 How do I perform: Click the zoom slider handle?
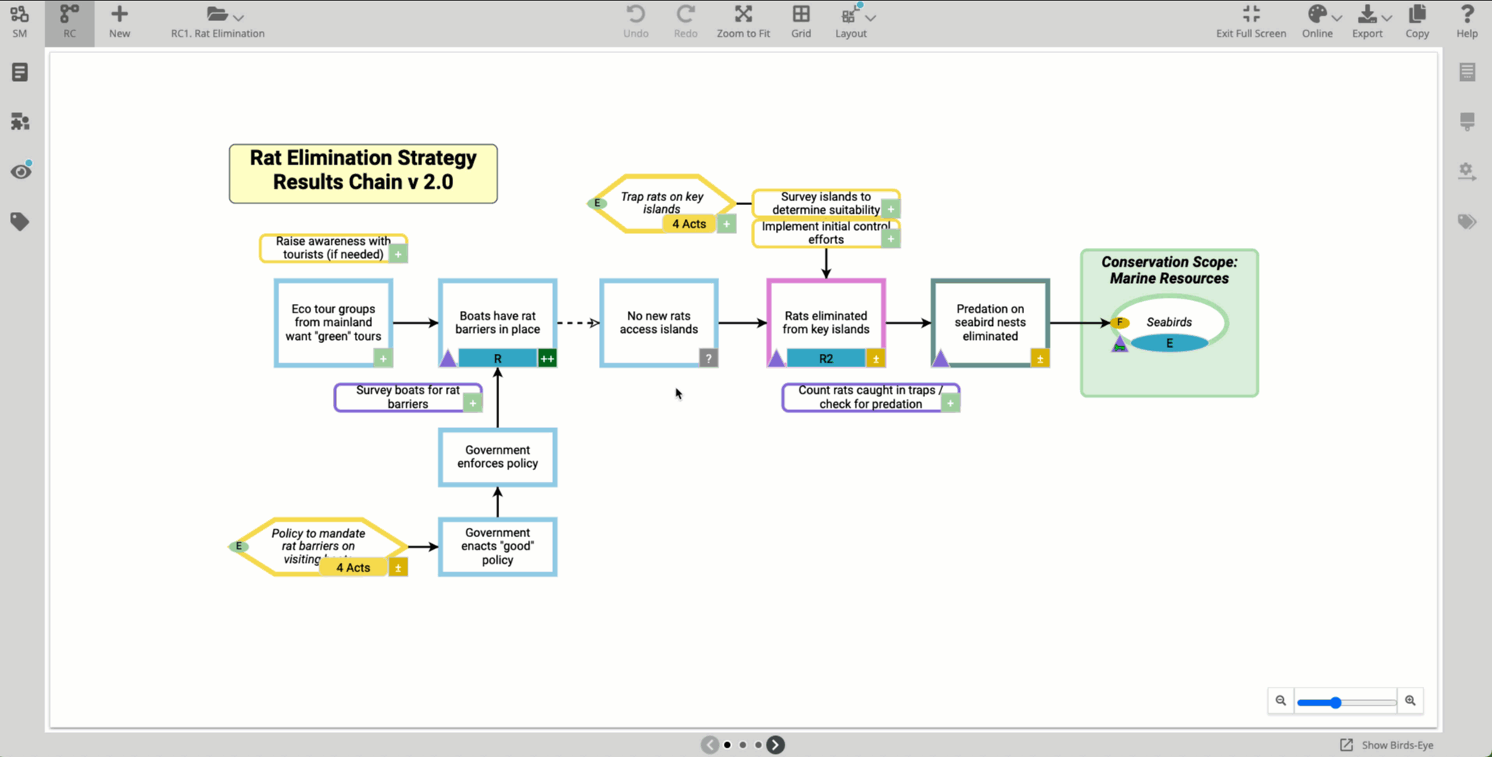[1335, 702]
